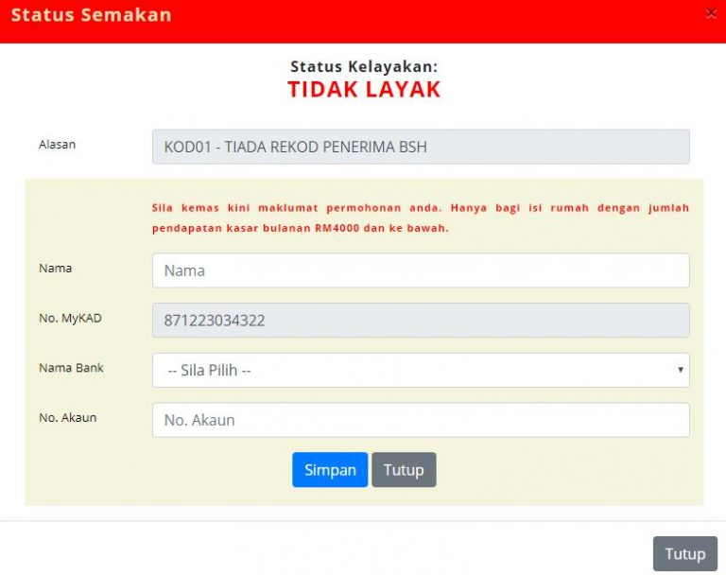Click the No. MyKAD field 871223034322
The height and width of the screenshot is (575, 726).
click(421, 321)
